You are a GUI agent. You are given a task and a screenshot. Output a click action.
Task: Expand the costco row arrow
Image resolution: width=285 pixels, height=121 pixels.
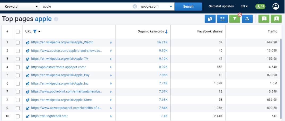[111, 51]
